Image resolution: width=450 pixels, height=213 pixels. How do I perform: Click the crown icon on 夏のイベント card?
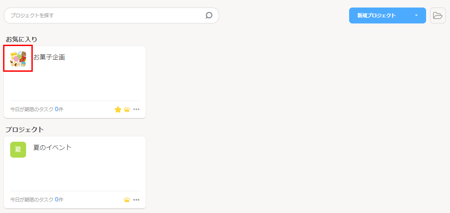(x=127, y=200)
